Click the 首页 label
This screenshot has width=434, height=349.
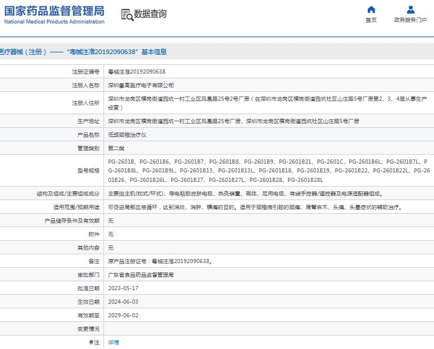tap(371, 20)
